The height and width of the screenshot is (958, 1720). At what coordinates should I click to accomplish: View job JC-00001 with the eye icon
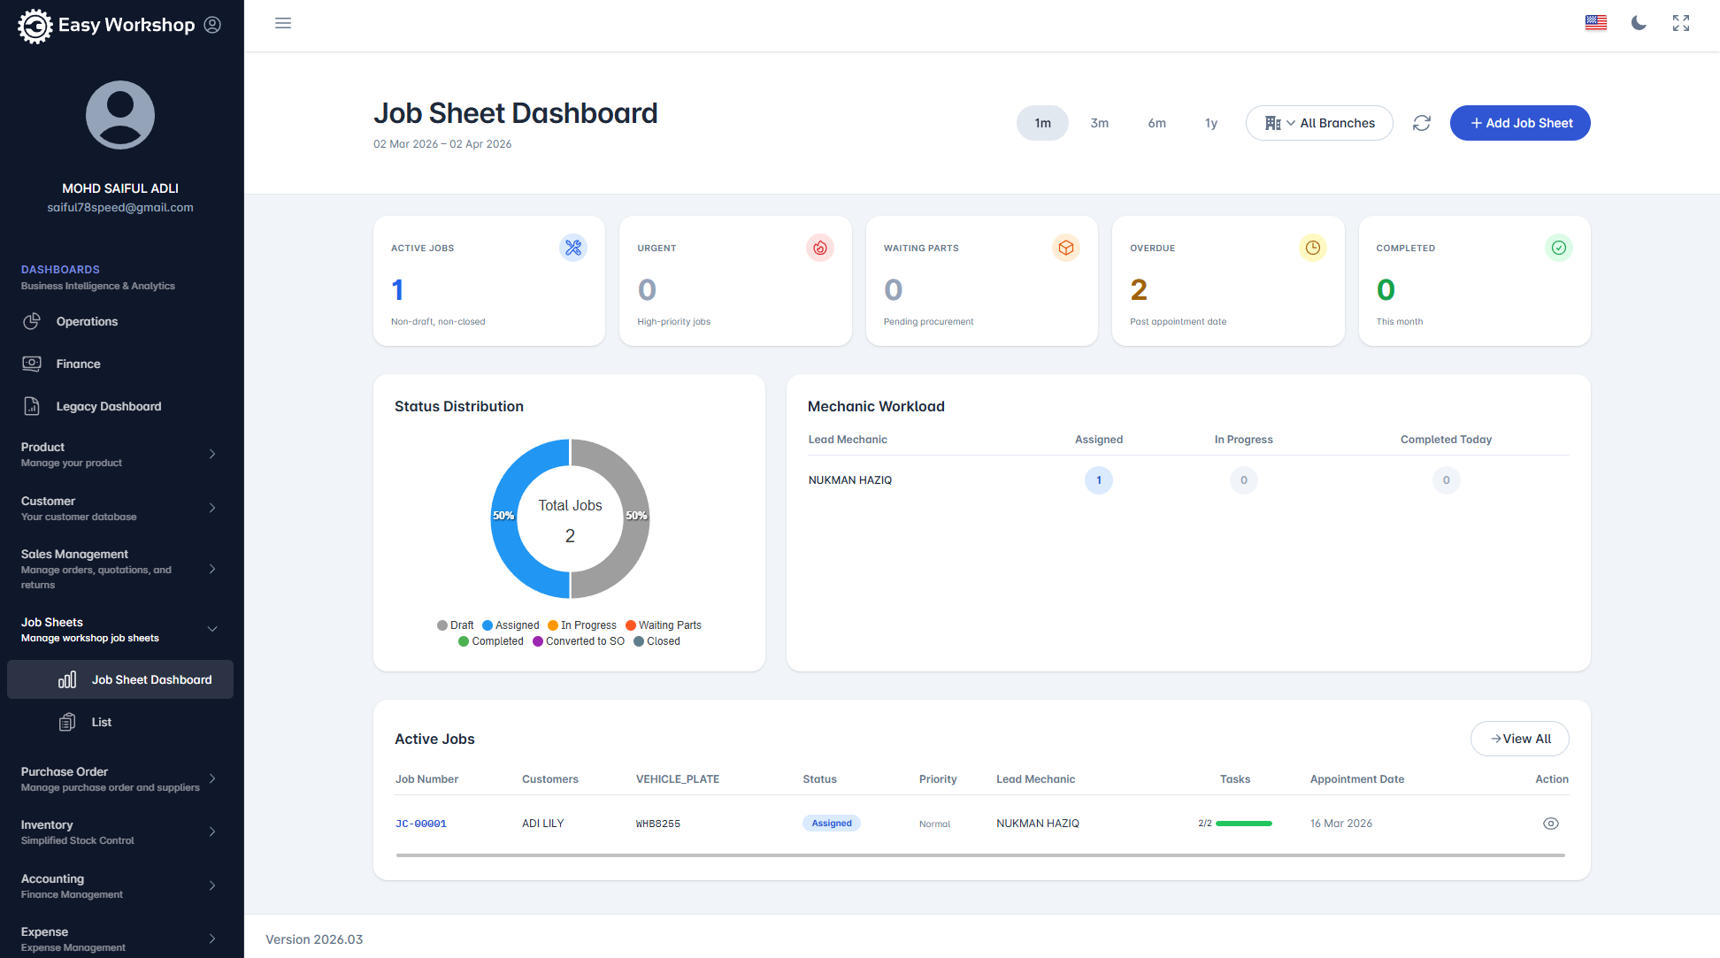pyautogui.click(x=1551, y=823)
